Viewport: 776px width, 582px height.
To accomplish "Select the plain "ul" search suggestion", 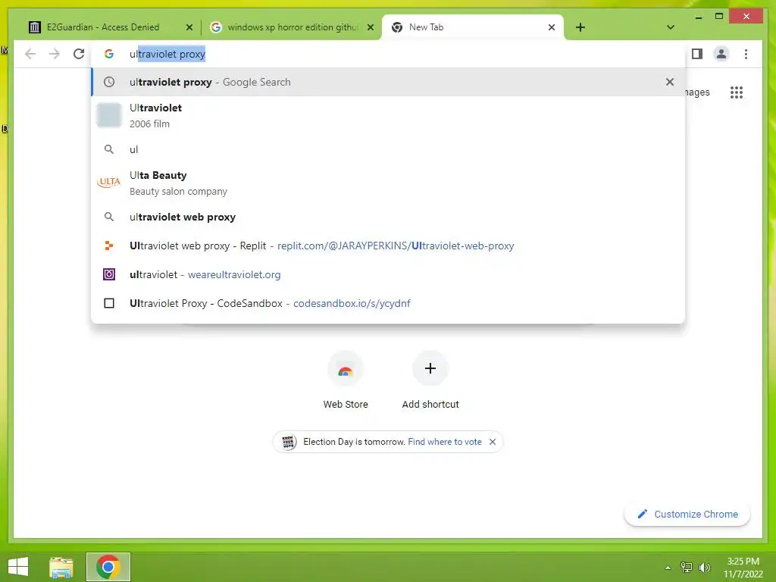I will coord(388,149).
